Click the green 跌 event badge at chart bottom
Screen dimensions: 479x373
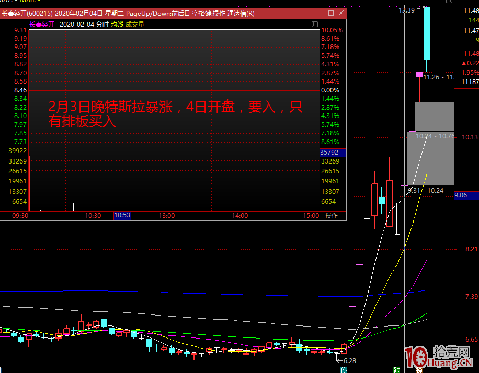coord(397,370)
